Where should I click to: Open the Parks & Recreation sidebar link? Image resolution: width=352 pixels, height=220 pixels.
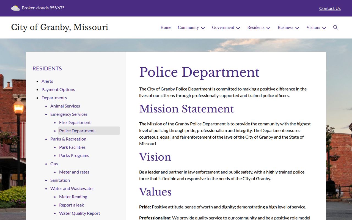(68, 139)
